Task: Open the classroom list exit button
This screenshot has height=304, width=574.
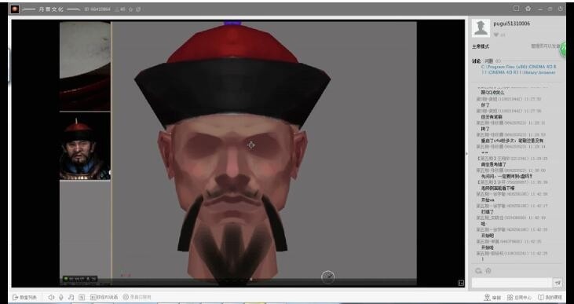Action: (24, 298)
